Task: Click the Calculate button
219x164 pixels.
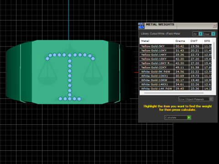Action: click(177, 118)
